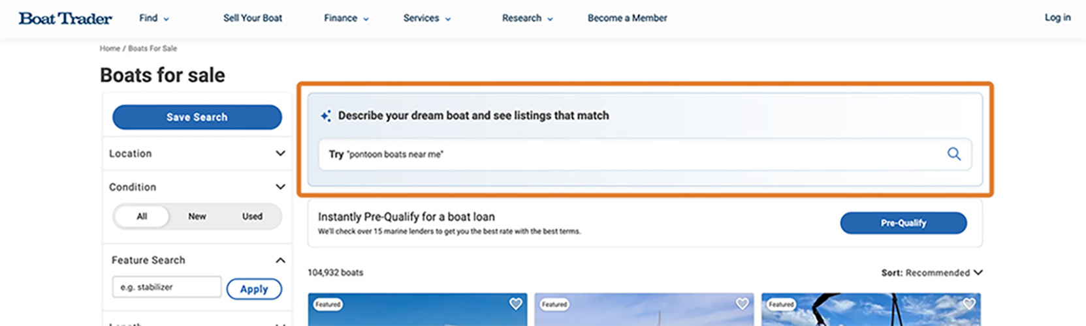This screenshot has width=1086, height=326.
Task: Open the Services menu
Action: point(427,18)
